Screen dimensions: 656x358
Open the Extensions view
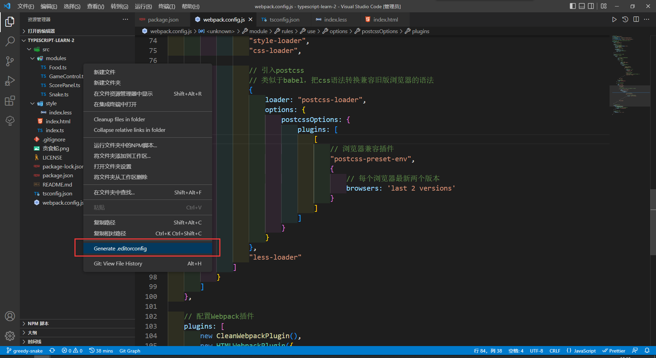click(x=10, y=101)
